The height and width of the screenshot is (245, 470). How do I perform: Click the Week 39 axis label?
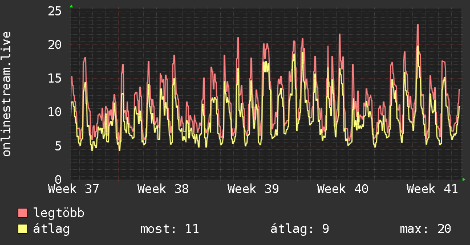point(253,189)
